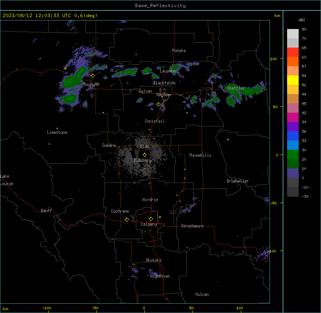Screen dimensions: 321x313
Task: Select the Stettler label
Action: [236, 88]
